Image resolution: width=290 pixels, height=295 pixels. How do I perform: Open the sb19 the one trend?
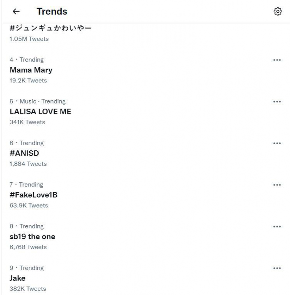(x=32, y=237)
